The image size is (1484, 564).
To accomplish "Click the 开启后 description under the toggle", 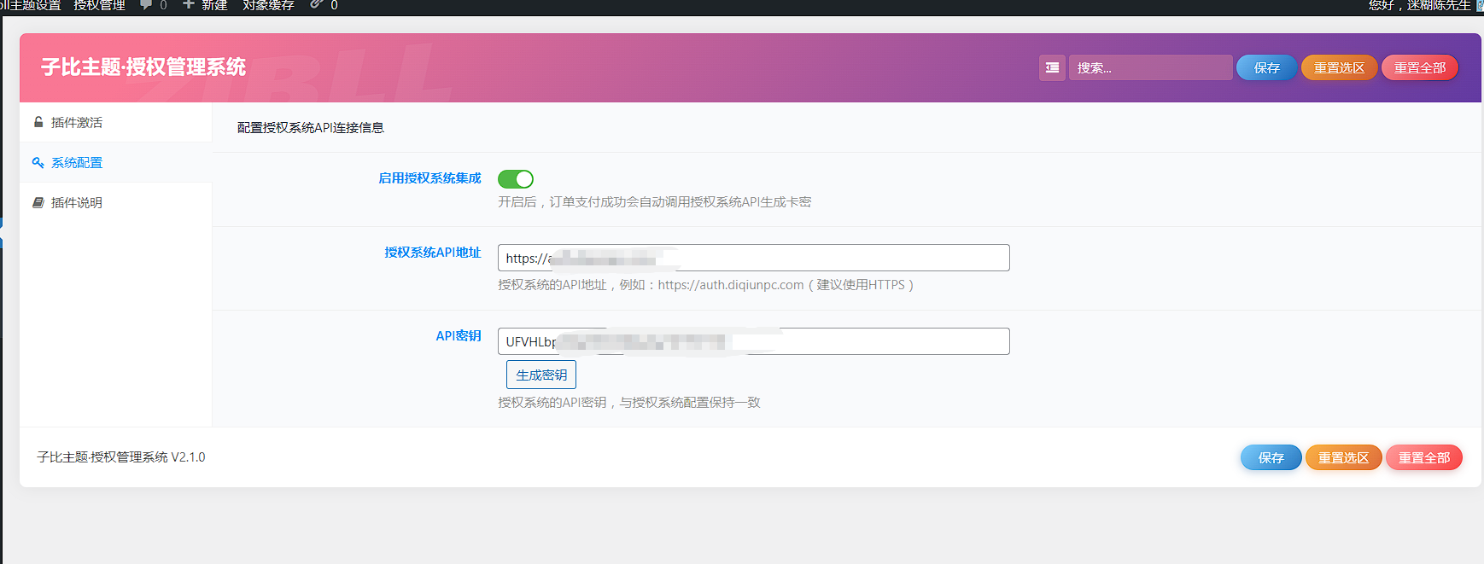I will click(x=655, y=202).
